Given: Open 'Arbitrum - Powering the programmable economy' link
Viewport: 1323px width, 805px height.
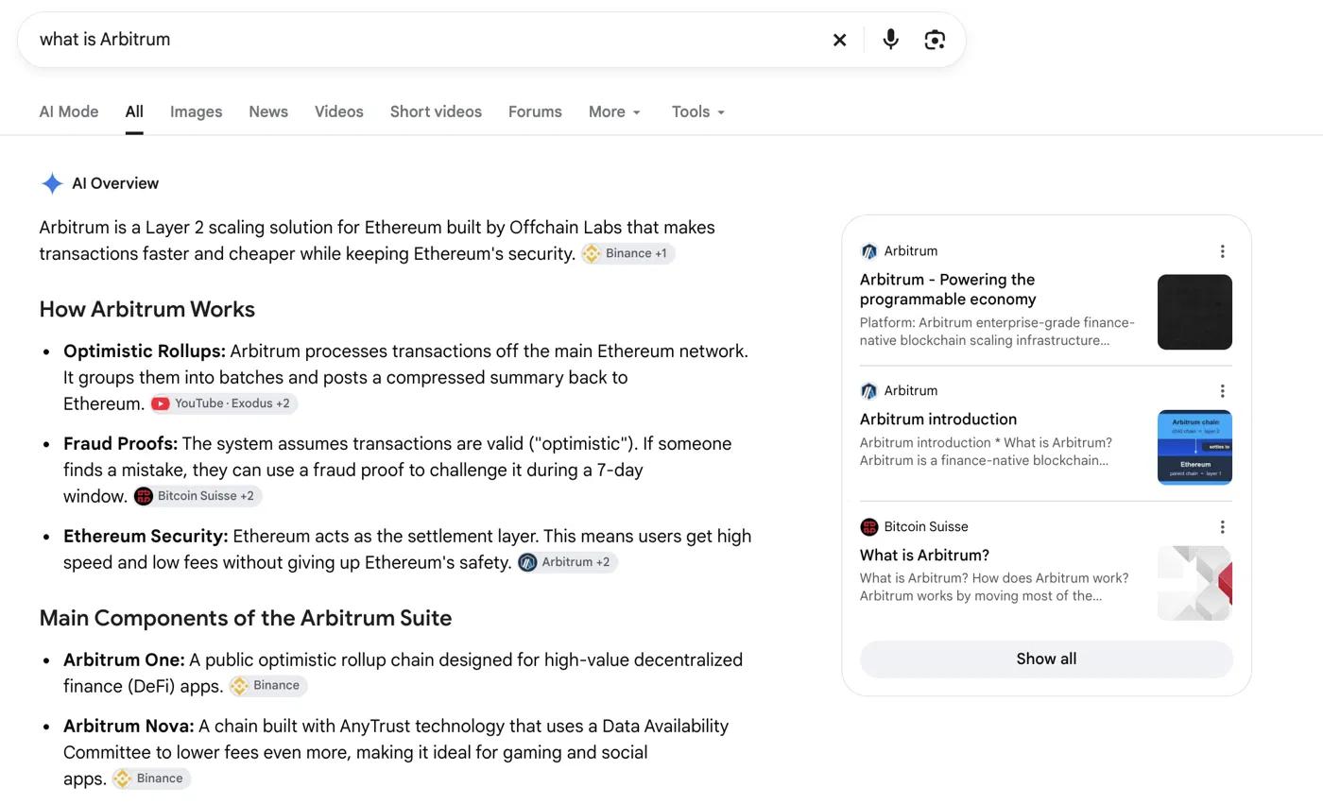Looking at the screenshot, I should click(x=948, y=289).
